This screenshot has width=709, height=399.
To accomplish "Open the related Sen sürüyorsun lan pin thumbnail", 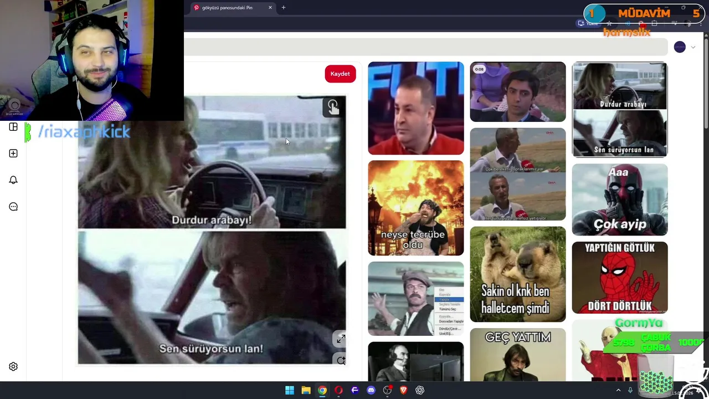I will (x=620, y=110).
